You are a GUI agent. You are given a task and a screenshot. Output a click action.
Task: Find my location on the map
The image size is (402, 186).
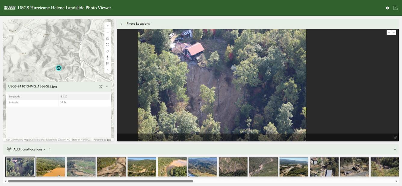click(107, 51)
